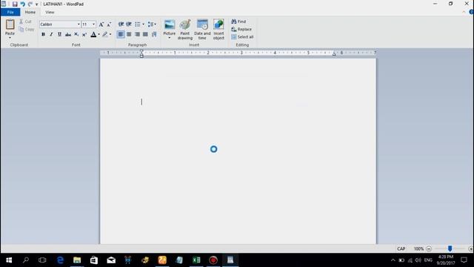Open the File menu
Image resolution: width=474 pixels, height=267 pixels.
[10, 12]
